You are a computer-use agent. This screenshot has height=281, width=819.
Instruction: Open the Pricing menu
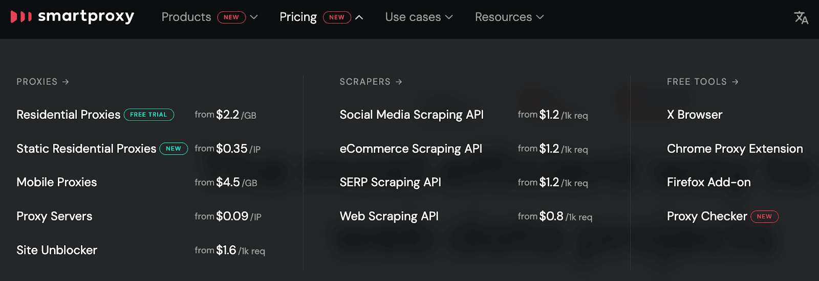coord(298,17)
